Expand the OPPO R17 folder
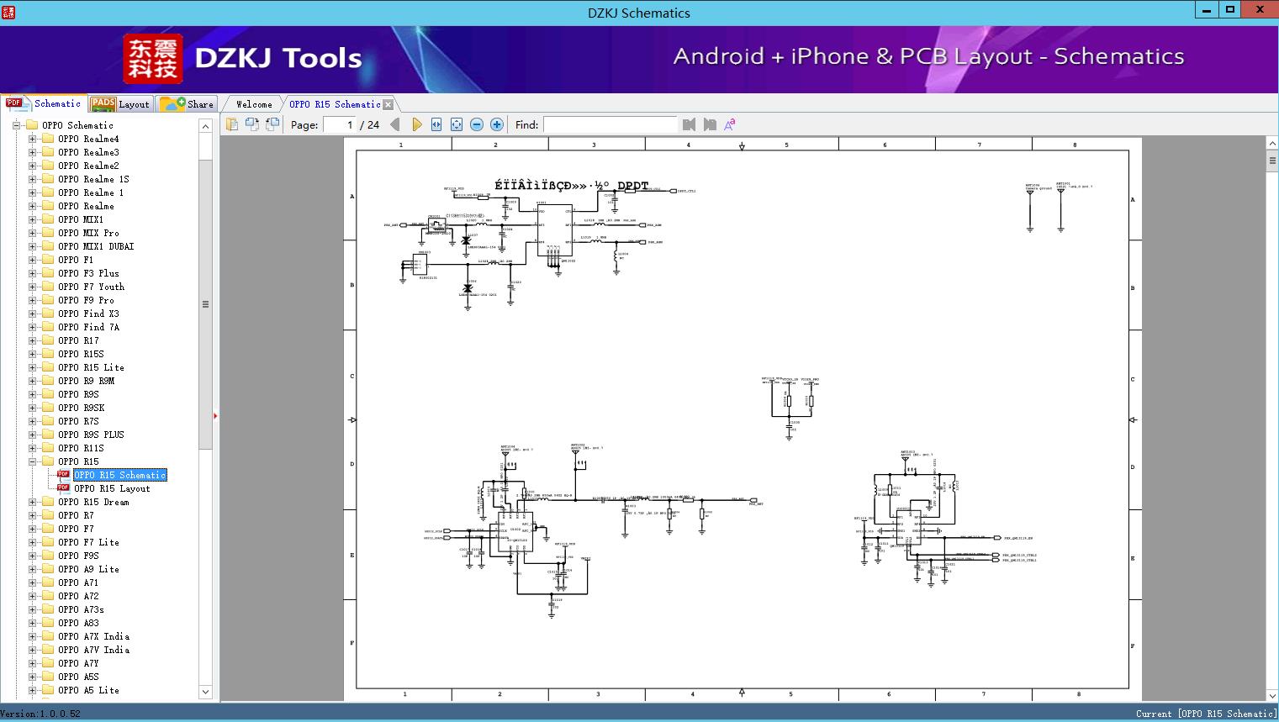This screenshot has height=722, width=1279. point(32,340)
